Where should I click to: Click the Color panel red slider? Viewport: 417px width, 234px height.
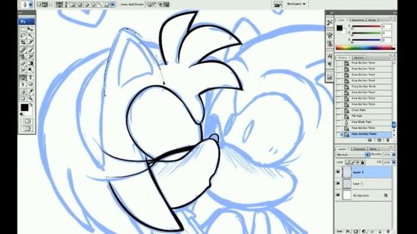366,27
